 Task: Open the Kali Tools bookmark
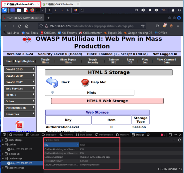coord(30,33)
